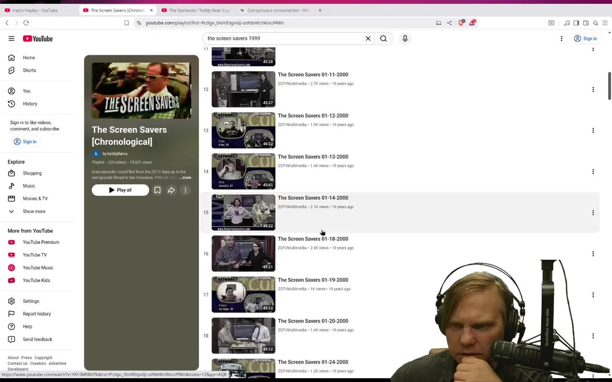
Task: Open action menu for 01-12-2000 video
Action: point(593,131)
